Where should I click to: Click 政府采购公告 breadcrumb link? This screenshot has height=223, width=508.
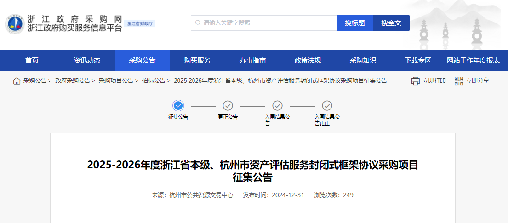point(73,81)
